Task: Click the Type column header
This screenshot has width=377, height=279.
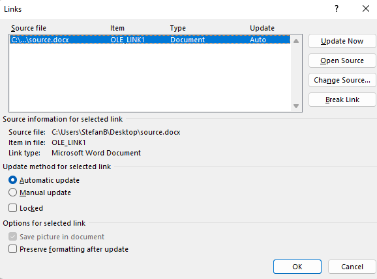Action: 178,28
